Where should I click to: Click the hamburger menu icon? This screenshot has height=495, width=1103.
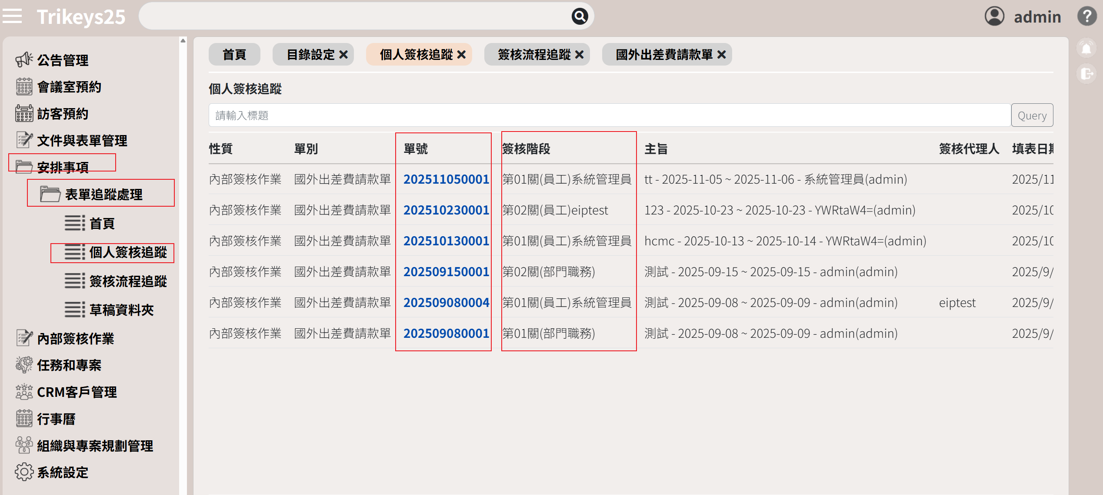(12, 16)
